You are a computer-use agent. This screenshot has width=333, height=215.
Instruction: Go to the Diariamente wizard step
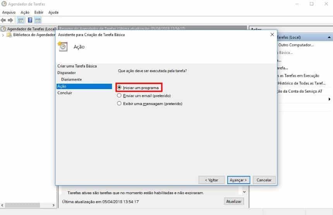[71, 79]
